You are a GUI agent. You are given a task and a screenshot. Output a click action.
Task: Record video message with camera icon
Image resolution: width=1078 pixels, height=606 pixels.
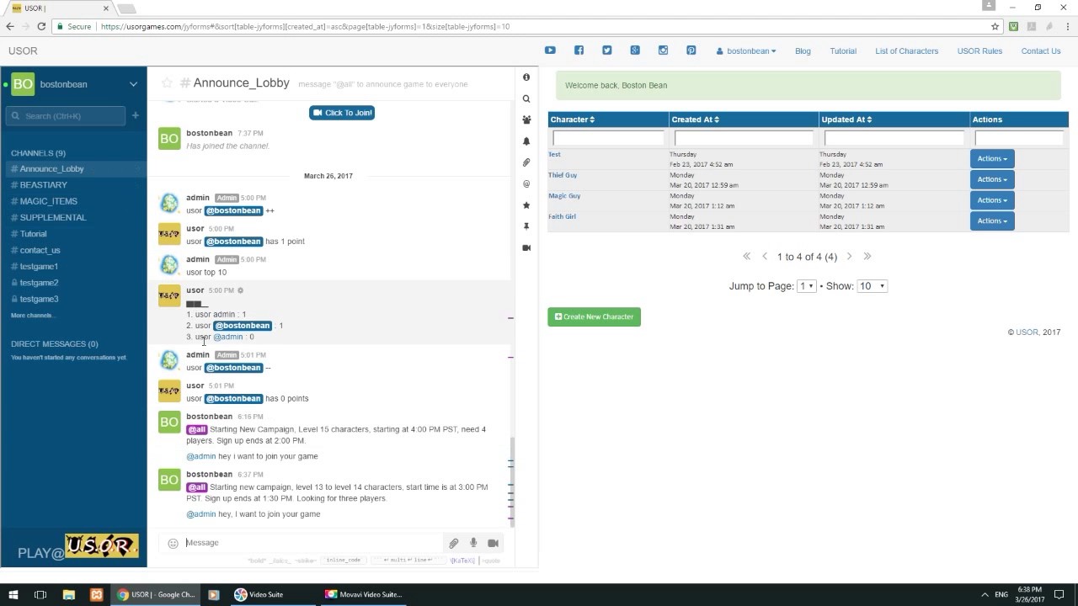[493, 543]
